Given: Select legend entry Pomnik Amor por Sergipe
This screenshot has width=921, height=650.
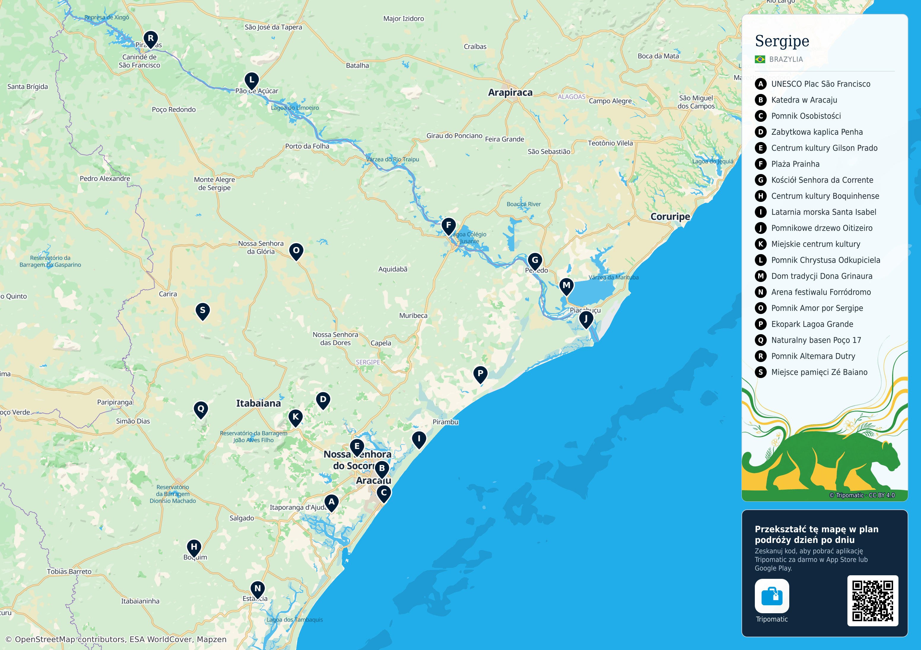Looking at the screenshot, I should tap(817, 308).
